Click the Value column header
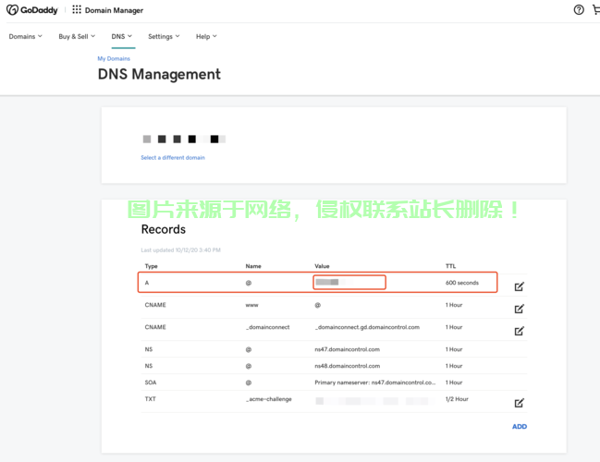 322,266
